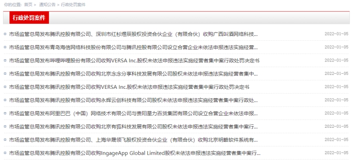Click the 你的位置 label
The width and height of the screenshot is (361, 162).
(13, 5)
